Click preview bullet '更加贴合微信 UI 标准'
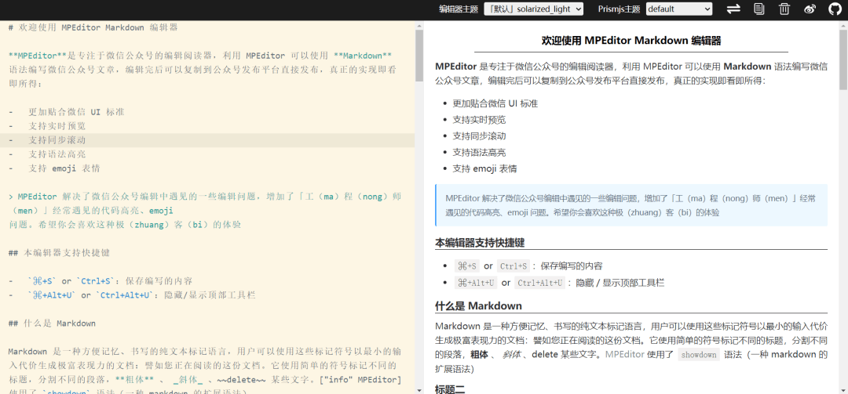Screen dimensions: 848x394 pyautogui.click(x=495, y=103)
